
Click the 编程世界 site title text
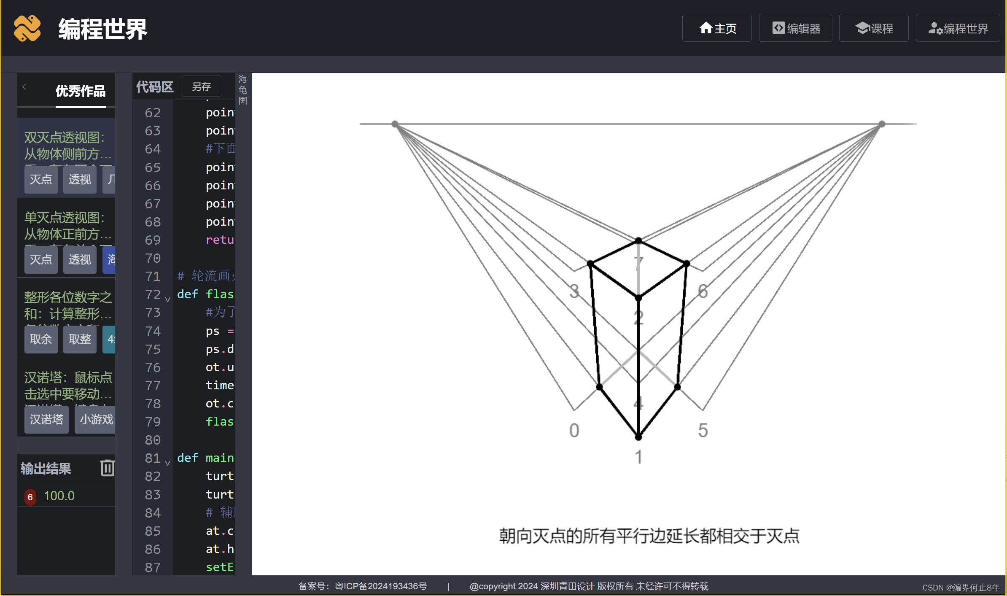(x=102, y=29)
